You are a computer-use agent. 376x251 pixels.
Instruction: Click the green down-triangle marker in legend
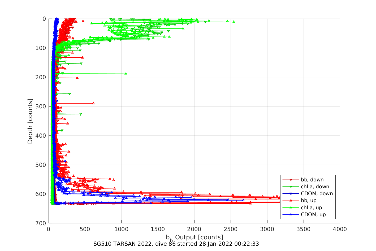(291, 187)
